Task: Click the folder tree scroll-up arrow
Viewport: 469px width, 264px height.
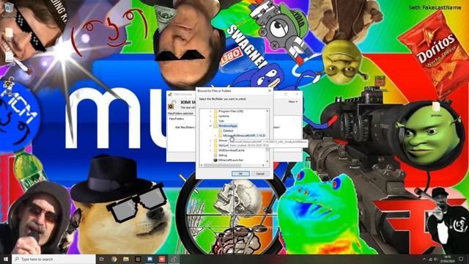Action: [267, 111]
